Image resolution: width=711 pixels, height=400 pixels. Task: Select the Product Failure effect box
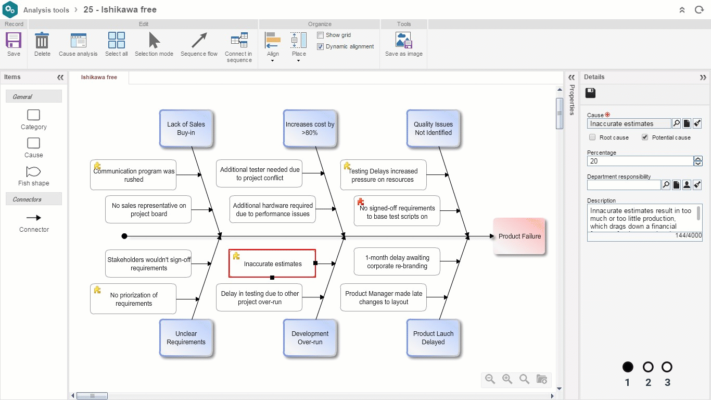[x=519, y=236]
